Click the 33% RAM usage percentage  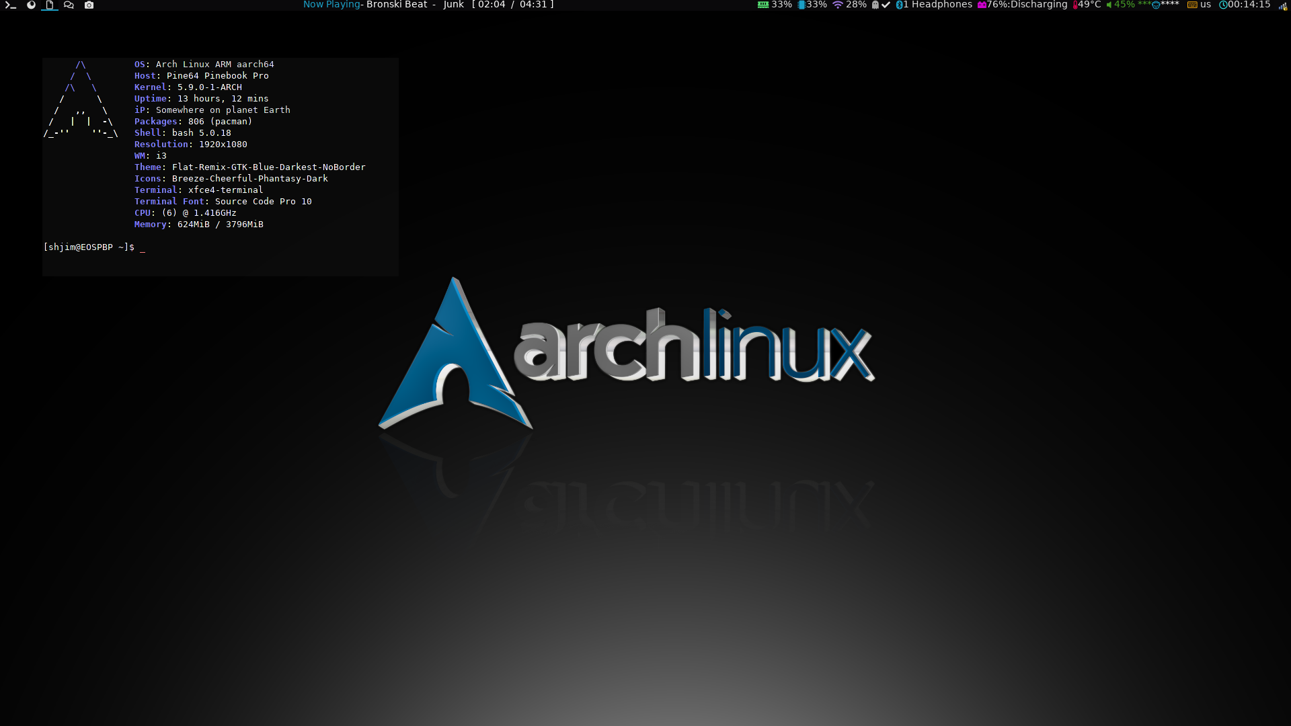click(x=781, y=5)
